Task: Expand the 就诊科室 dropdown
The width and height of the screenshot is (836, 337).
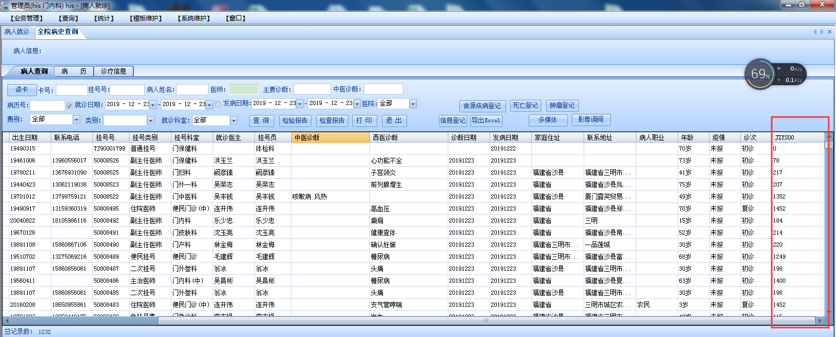Action: [234, 121]
